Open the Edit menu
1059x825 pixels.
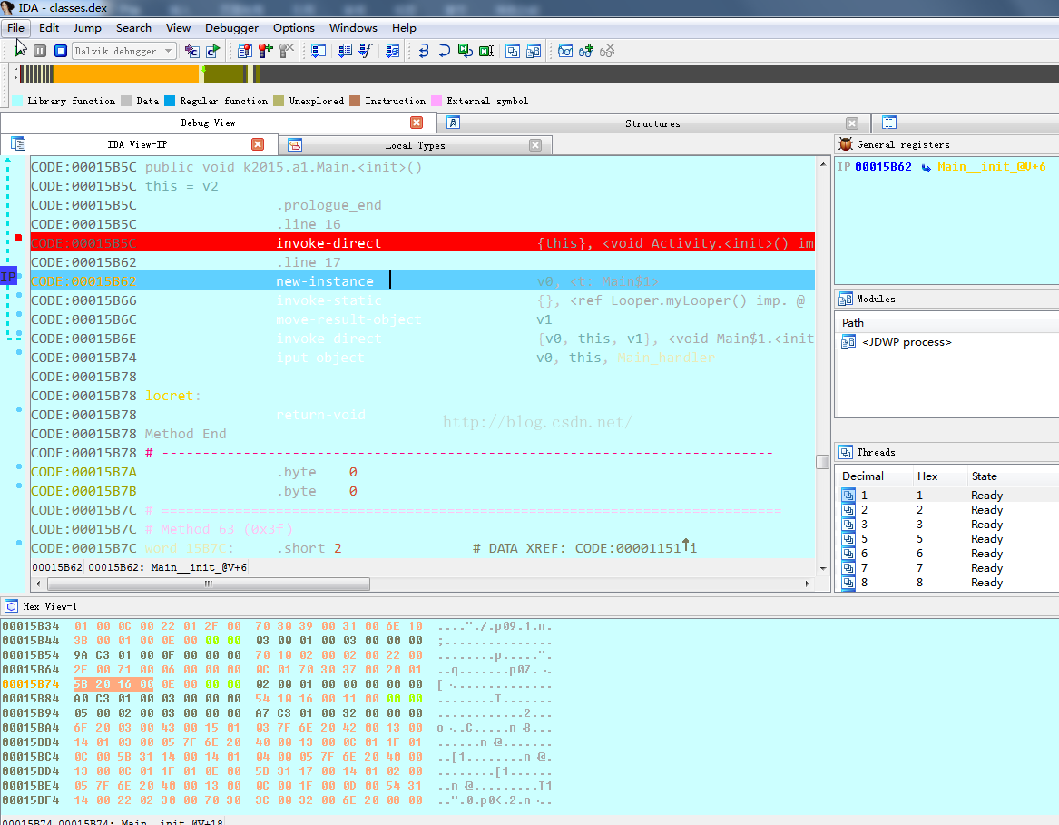(x=49, y=28)
